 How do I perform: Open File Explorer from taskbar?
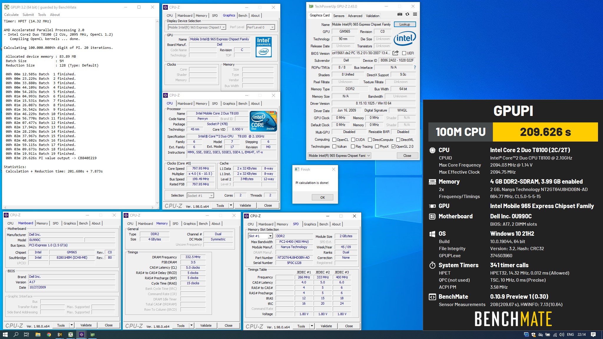pos(38,335)
